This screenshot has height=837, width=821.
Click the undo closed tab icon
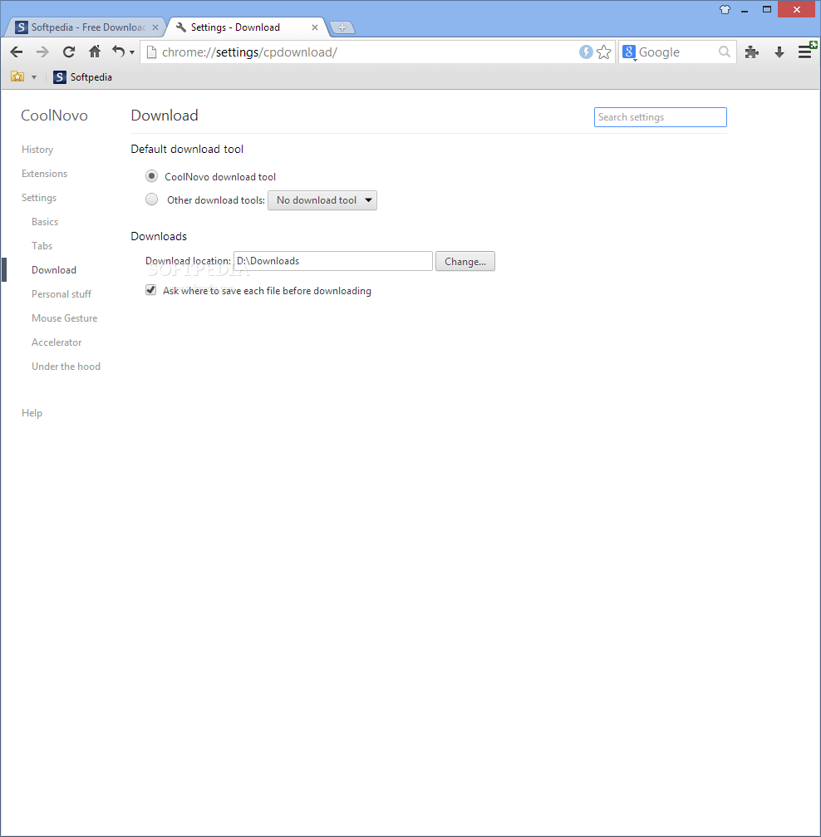(x=118, y=52)
